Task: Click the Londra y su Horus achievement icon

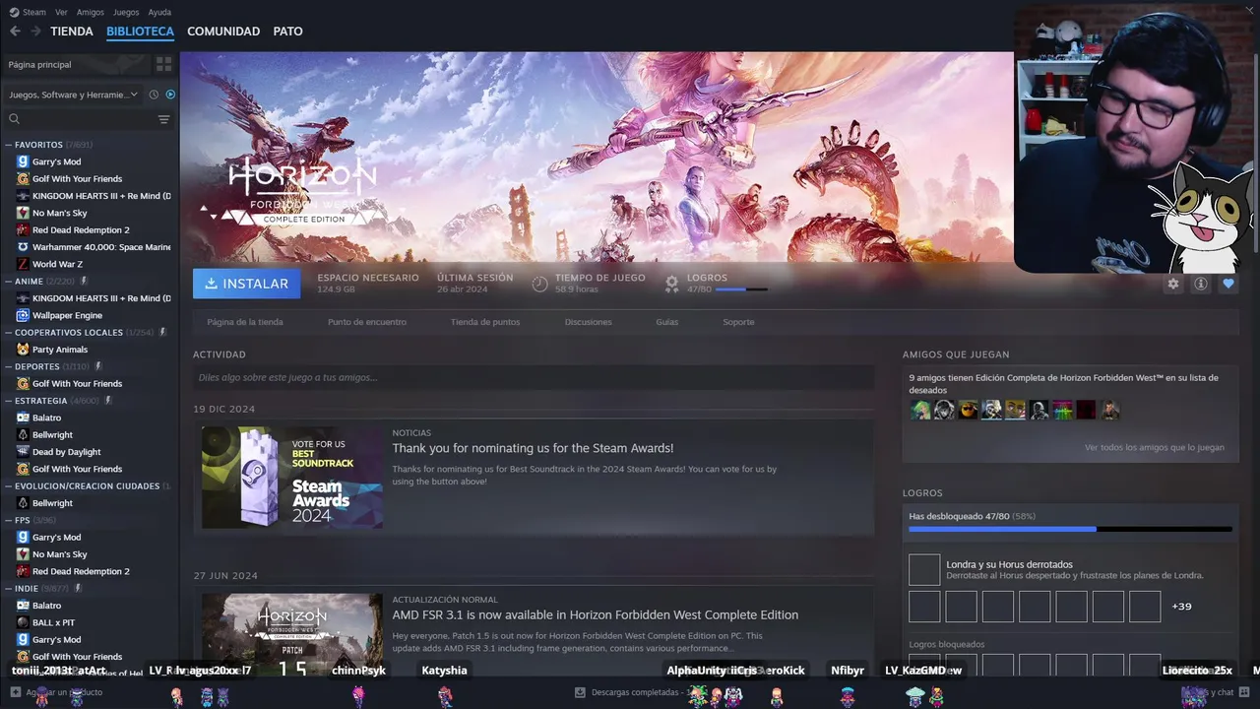Action: (x=924, y=570)
